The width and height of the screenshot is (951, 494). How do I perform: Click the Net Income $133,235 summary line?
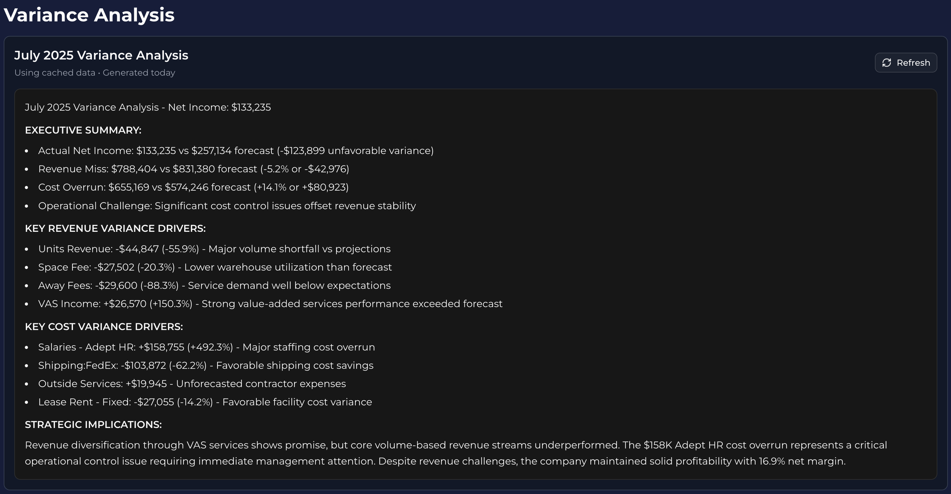click(148, 108)
